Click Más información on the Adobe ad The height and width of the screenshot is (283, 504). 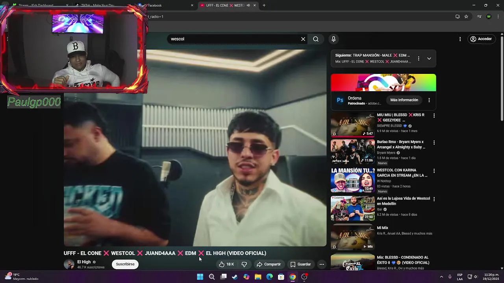(404, 100)
